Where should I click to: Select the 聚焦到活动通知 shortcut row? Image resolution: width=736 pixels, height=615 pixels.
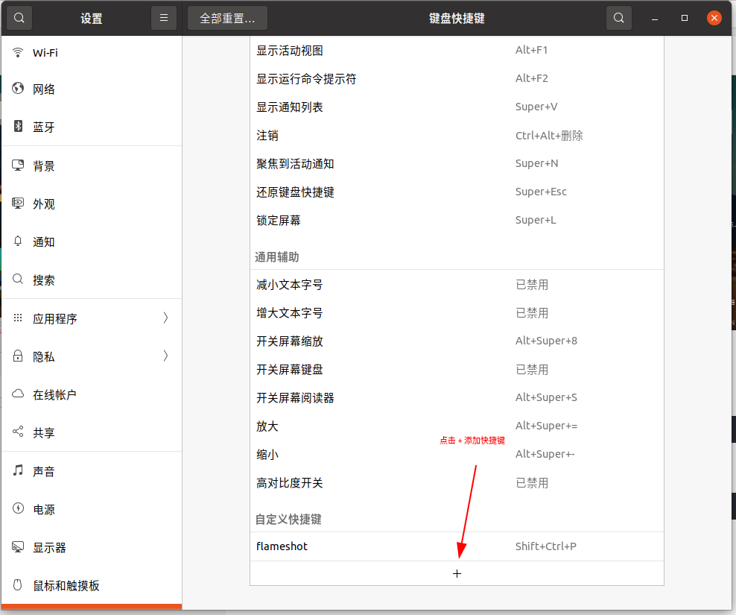click(457, 163)
